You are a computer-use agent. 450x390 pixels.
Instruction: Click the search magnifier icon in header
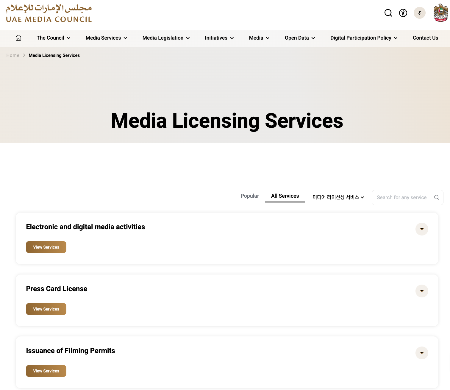pyautogui.click(x=388, y=13)
